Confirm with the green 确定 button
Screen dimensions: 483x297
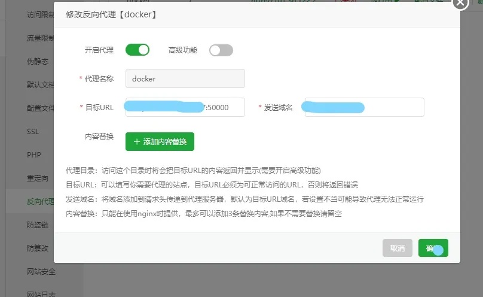(433, 248)
